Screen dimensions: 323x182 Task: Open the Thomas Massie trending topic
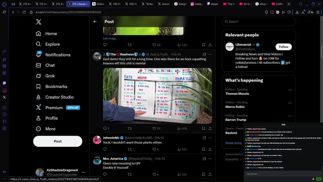pyautogui.click(x=237, y=94)
